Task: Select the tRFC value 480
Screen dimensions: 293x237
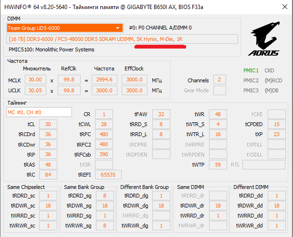Action: pyautogui.click(x=104, y=134)
